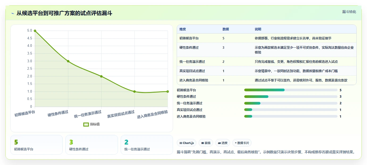Click the 指标值 legend label
The image size is (367, 165).
point(95,124)
